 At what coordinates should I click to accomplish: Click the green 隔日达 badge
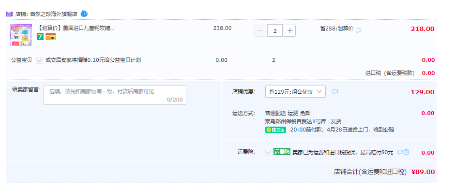point(276,130)
